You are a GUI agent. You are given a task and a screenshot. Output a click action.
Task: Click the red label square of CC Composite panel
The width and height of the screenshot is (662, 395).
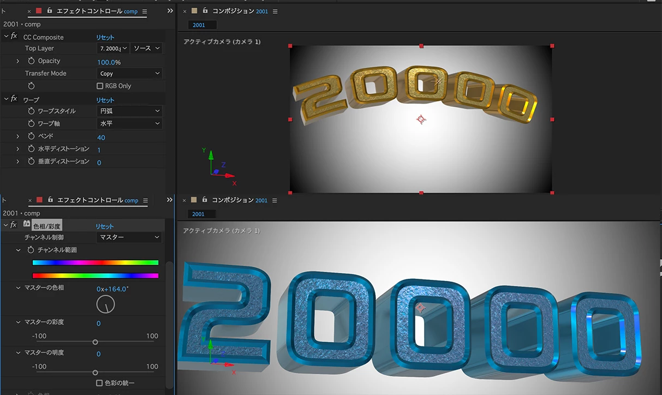point(39,10)
